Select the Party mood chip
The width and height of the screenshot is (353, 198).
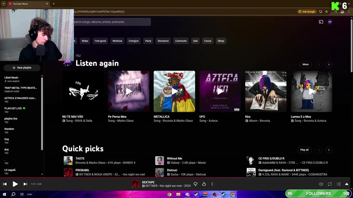pyautogui.click(x=148, y=41)
